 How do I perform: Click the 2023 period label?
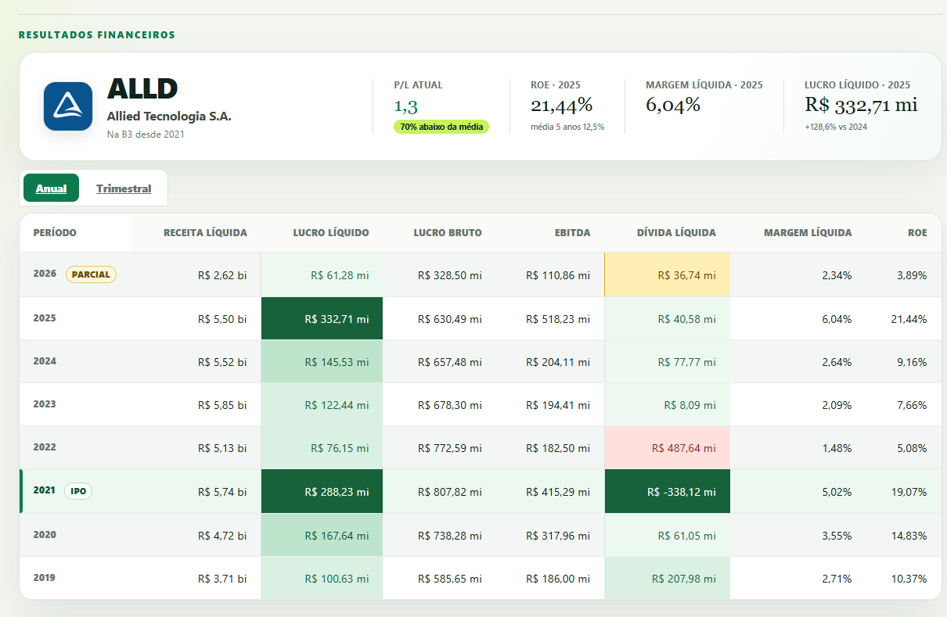(x=45, y=404)
